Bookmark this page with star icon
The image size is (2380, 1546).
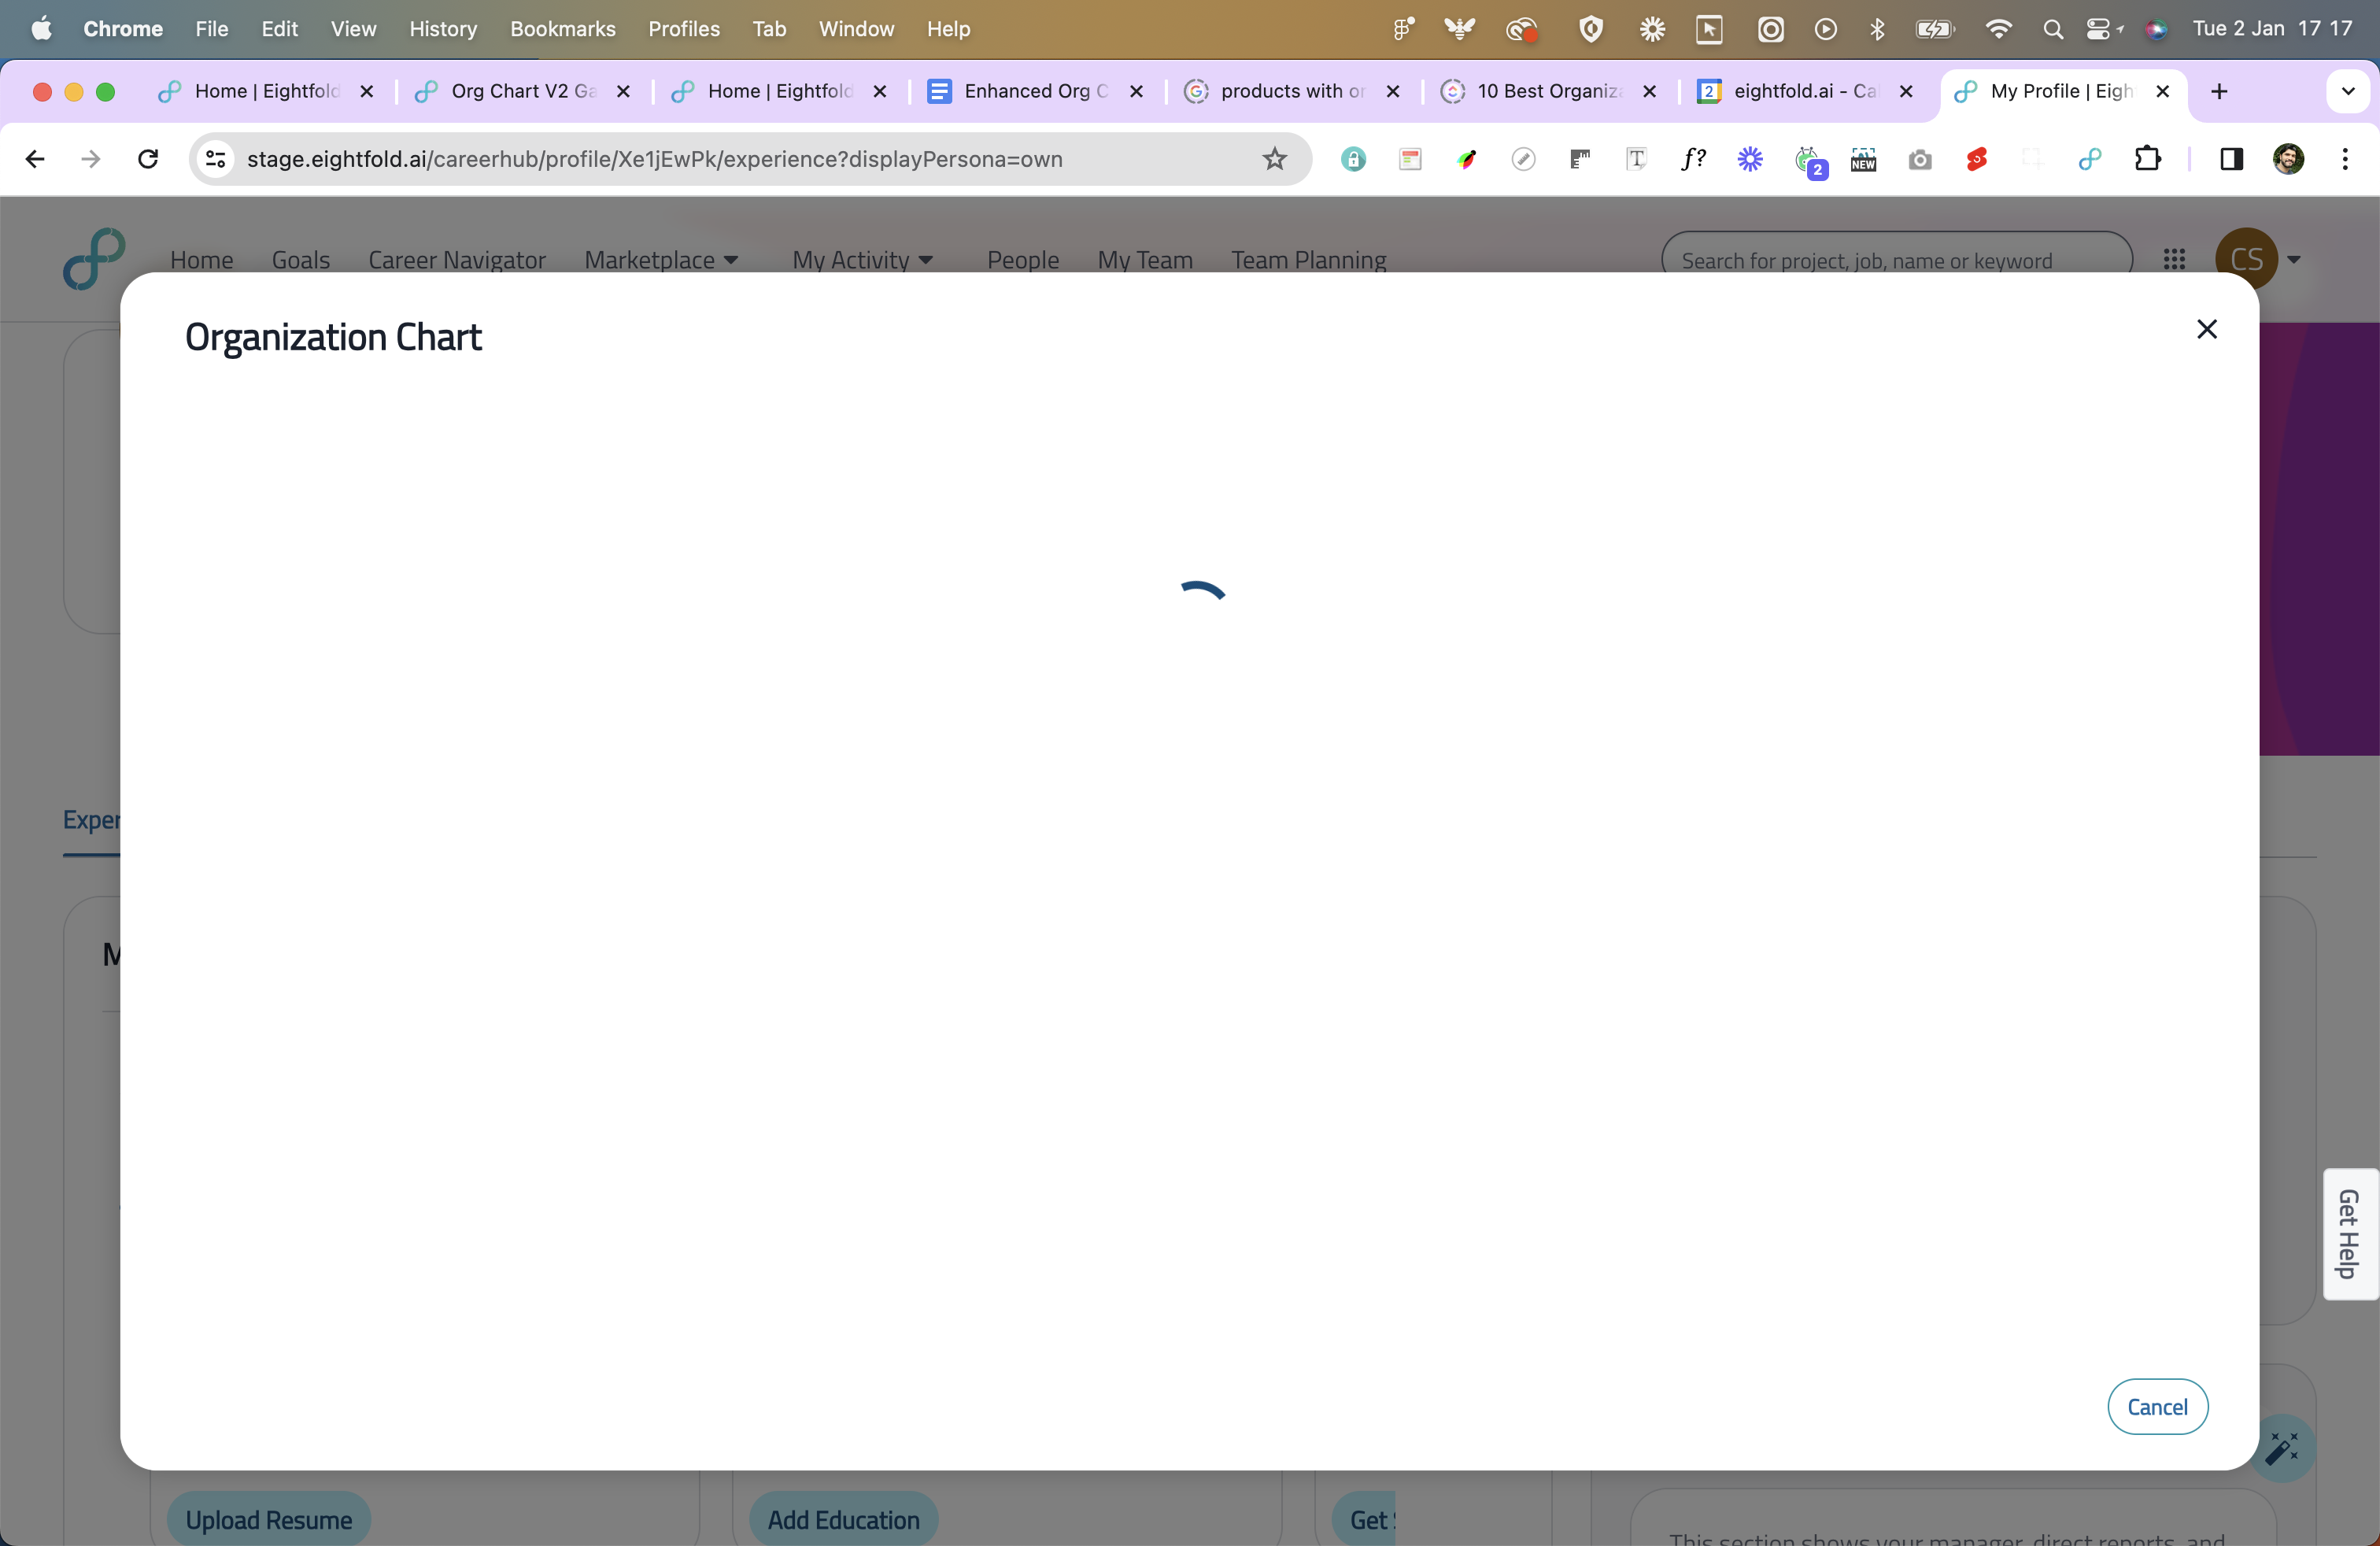pos(1274,159)
